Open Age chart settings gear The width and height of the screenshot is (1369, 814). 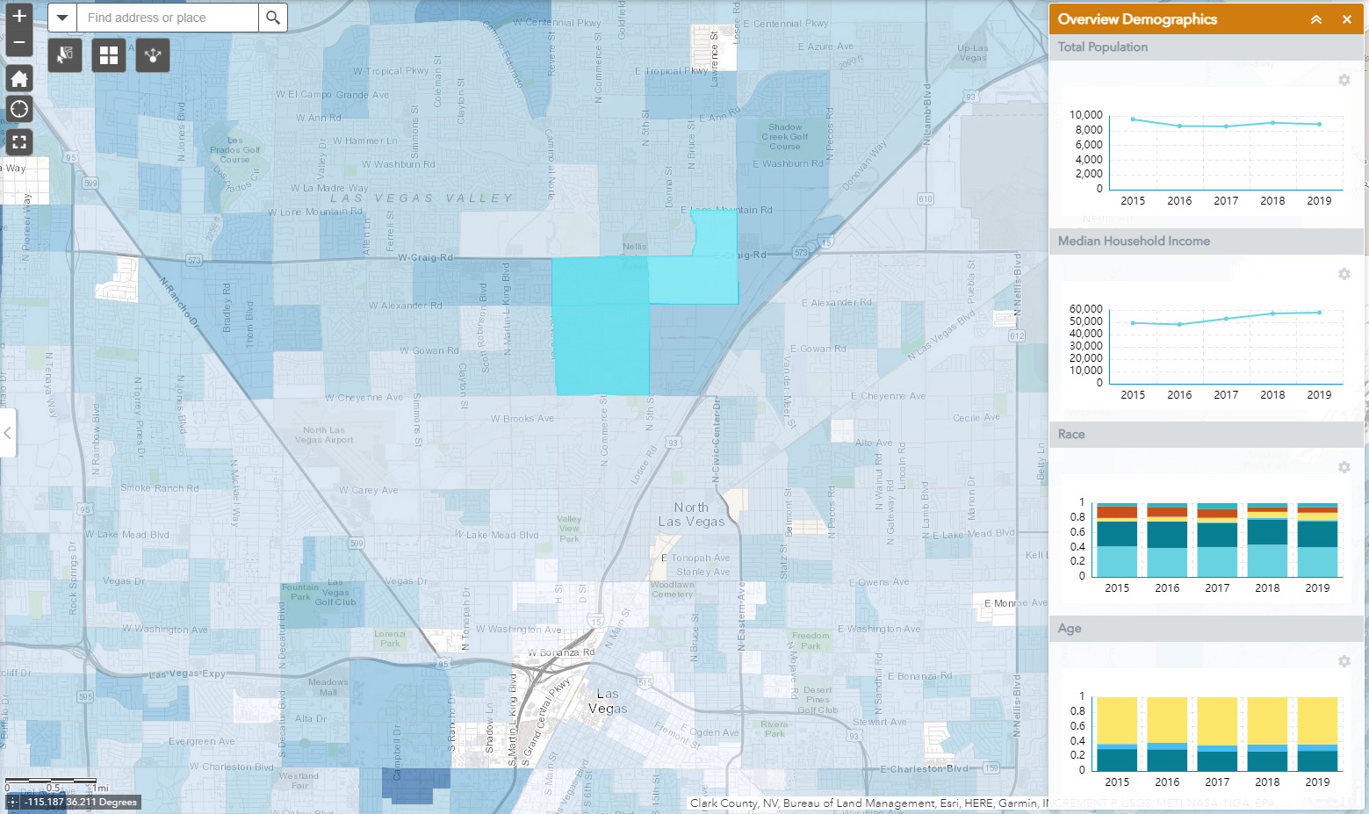point(1344,661)
